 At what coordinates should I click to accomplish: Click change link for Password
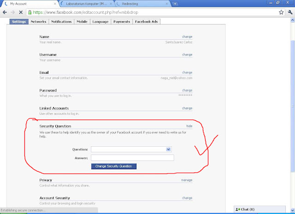[187, 90]
